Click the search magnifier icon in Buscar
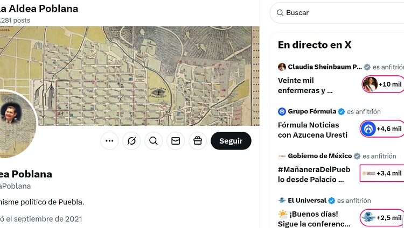This screenshot has width=404, height=228. (280, 12)
